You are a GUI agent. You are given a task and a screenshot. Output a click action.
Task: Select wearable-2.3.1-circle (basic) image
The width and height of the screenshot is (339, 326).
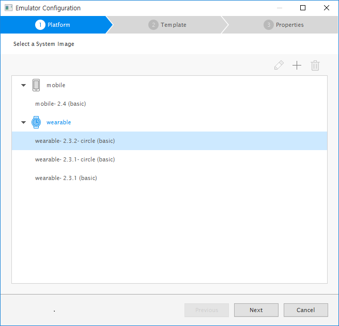pos(75,159)
